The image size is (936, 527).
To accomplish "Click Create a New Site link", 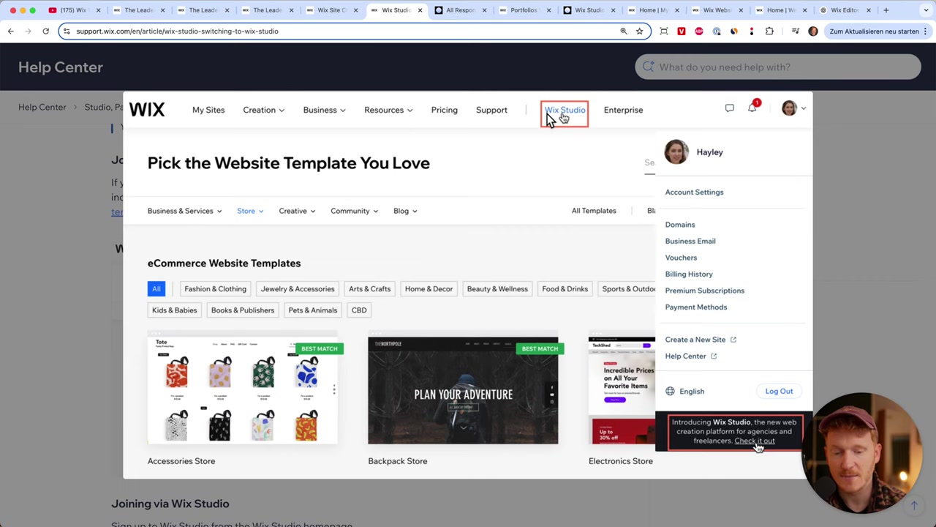I will tap(701, 340).
